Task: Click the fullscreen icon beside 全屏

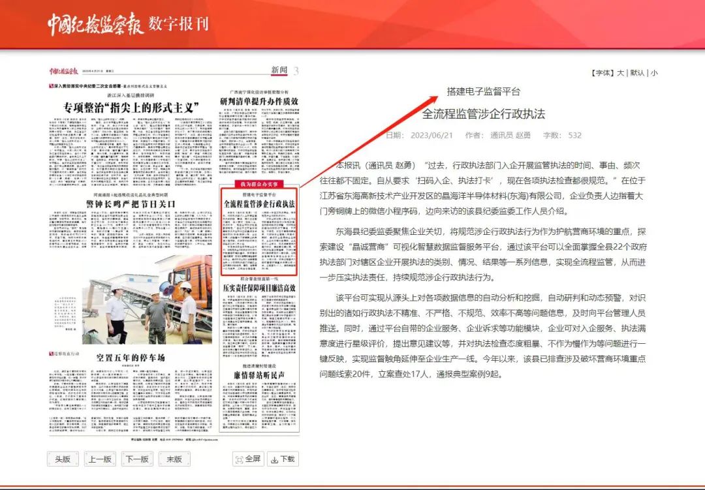Action: [239, 459]
